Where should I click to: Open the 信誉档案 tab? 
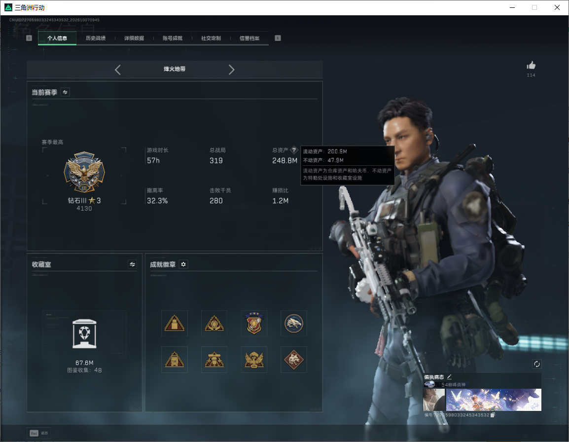click(x=249, y=38)
